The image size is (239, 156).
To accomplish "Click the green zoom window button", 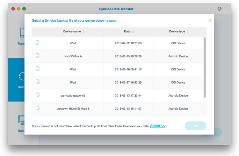I will coord(24,9).
